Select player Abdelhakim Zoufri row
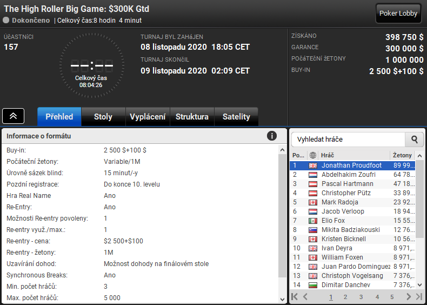The width and height of the screenshot is (427, 305). (x=352, y=175)
